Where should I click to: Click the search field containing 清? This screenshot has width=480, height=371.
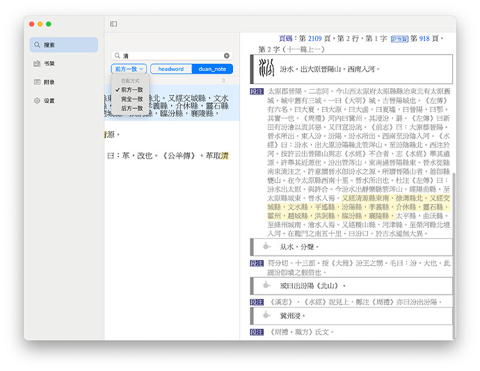[x=172, y=56]
